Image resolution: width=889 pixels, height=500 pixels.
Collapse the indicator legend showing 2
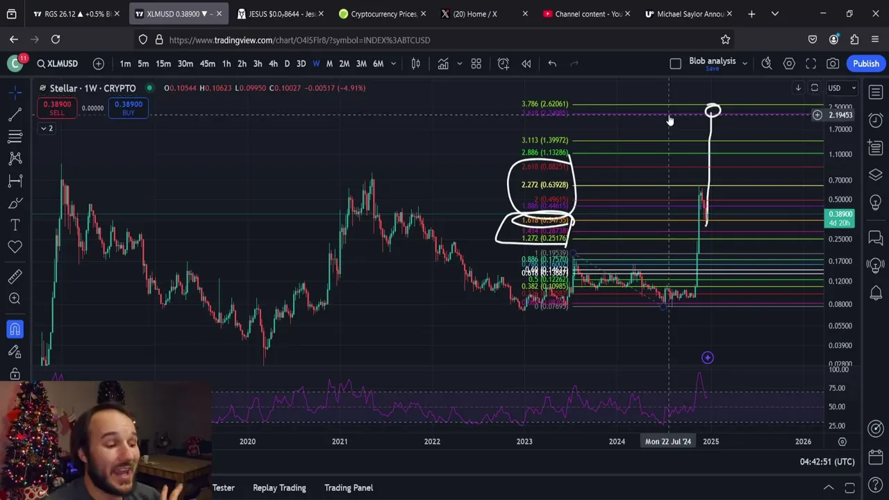click(46, 128)
